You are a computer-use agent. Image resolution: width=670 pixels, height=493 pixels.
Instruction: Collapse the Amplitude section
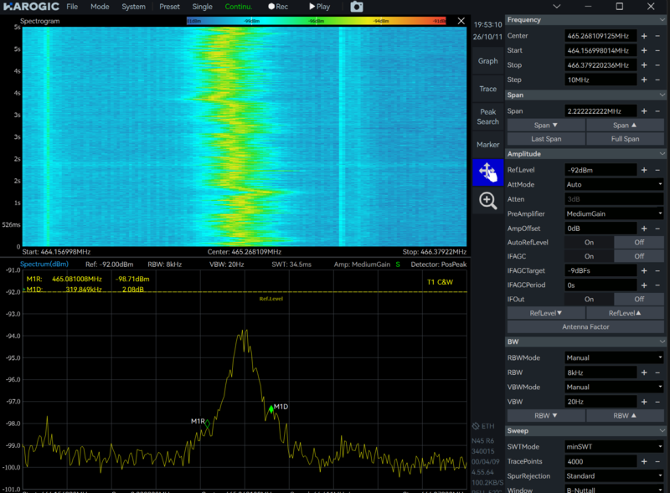pos(662,154)
